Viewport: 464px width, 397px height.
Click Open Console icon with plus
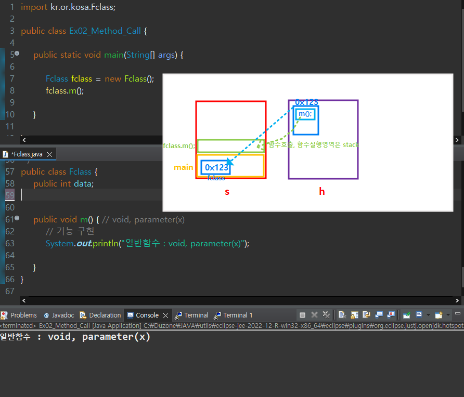pyautogui.click(x=439, y=315)
